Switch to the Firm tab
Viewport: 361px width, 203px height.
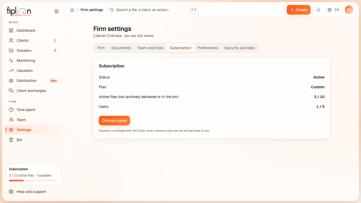coord(101,48)
